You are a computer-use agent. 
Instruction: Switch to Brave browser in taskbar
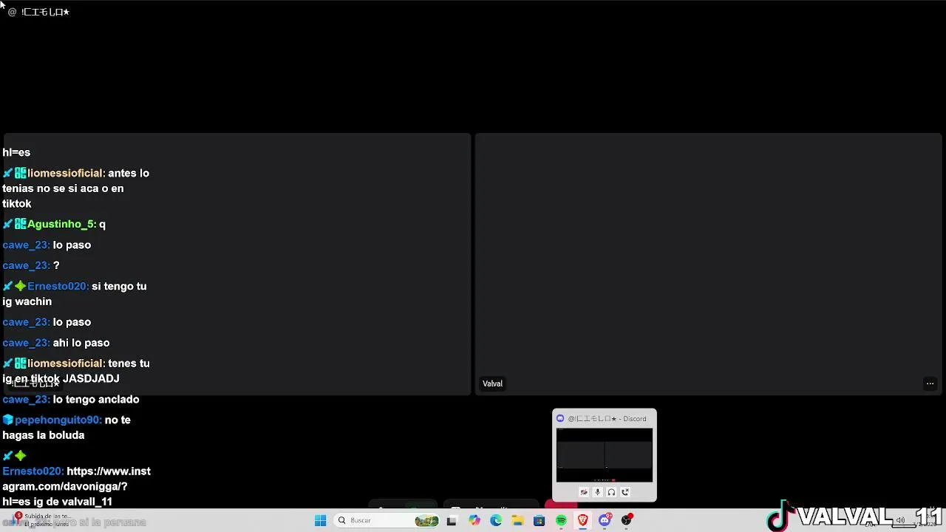click(583, 520)
